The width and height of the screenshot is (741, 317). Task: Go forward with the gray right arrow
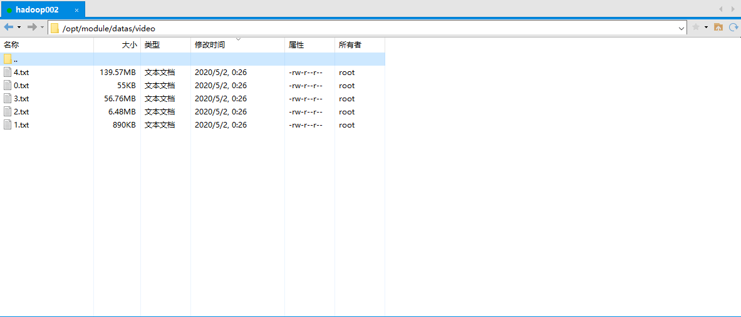coord(32,28)
